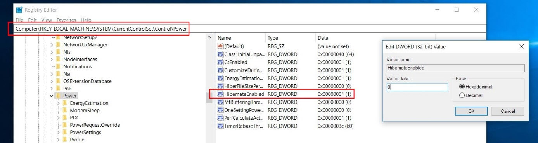Expand the PnP key
Image resolution: width=538 pixels, height=143 pixels.
[x=52, y=89]
